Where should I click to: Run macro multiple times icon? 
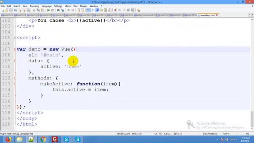(x=128, y=10)
